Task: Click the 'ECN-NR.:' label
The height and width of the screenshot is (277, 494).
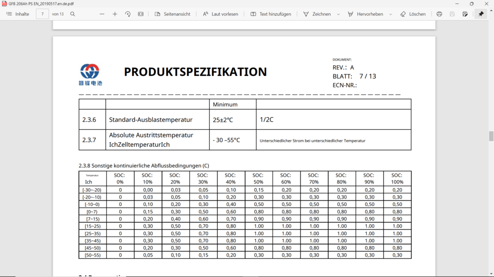Action: click(x=344, y=85)
